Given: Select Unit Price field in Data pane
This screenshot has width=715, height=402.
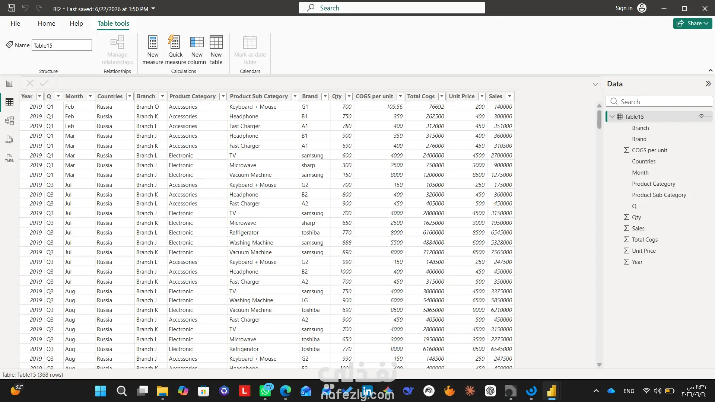Looking at the screenshot, I should [643, 251].
